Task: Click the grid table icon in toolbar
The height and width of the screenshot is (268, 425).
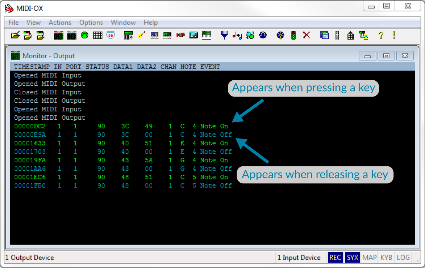Action: coord(97,35)
